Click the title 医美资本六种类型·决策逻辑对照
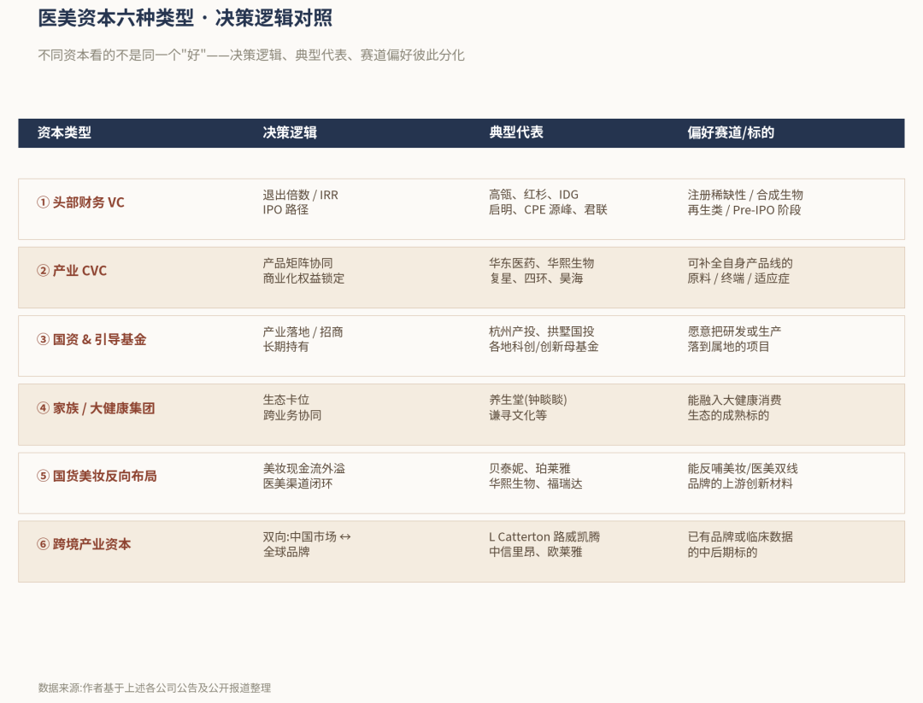Viewport: 923px width, 703px height. [x=185, y=18]
